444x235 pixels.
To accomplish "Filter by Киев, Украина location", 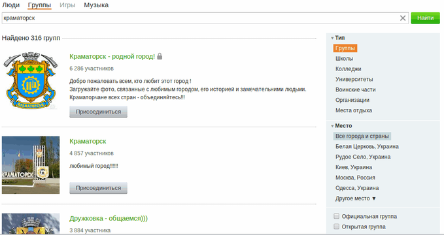I will click(354, 167).
